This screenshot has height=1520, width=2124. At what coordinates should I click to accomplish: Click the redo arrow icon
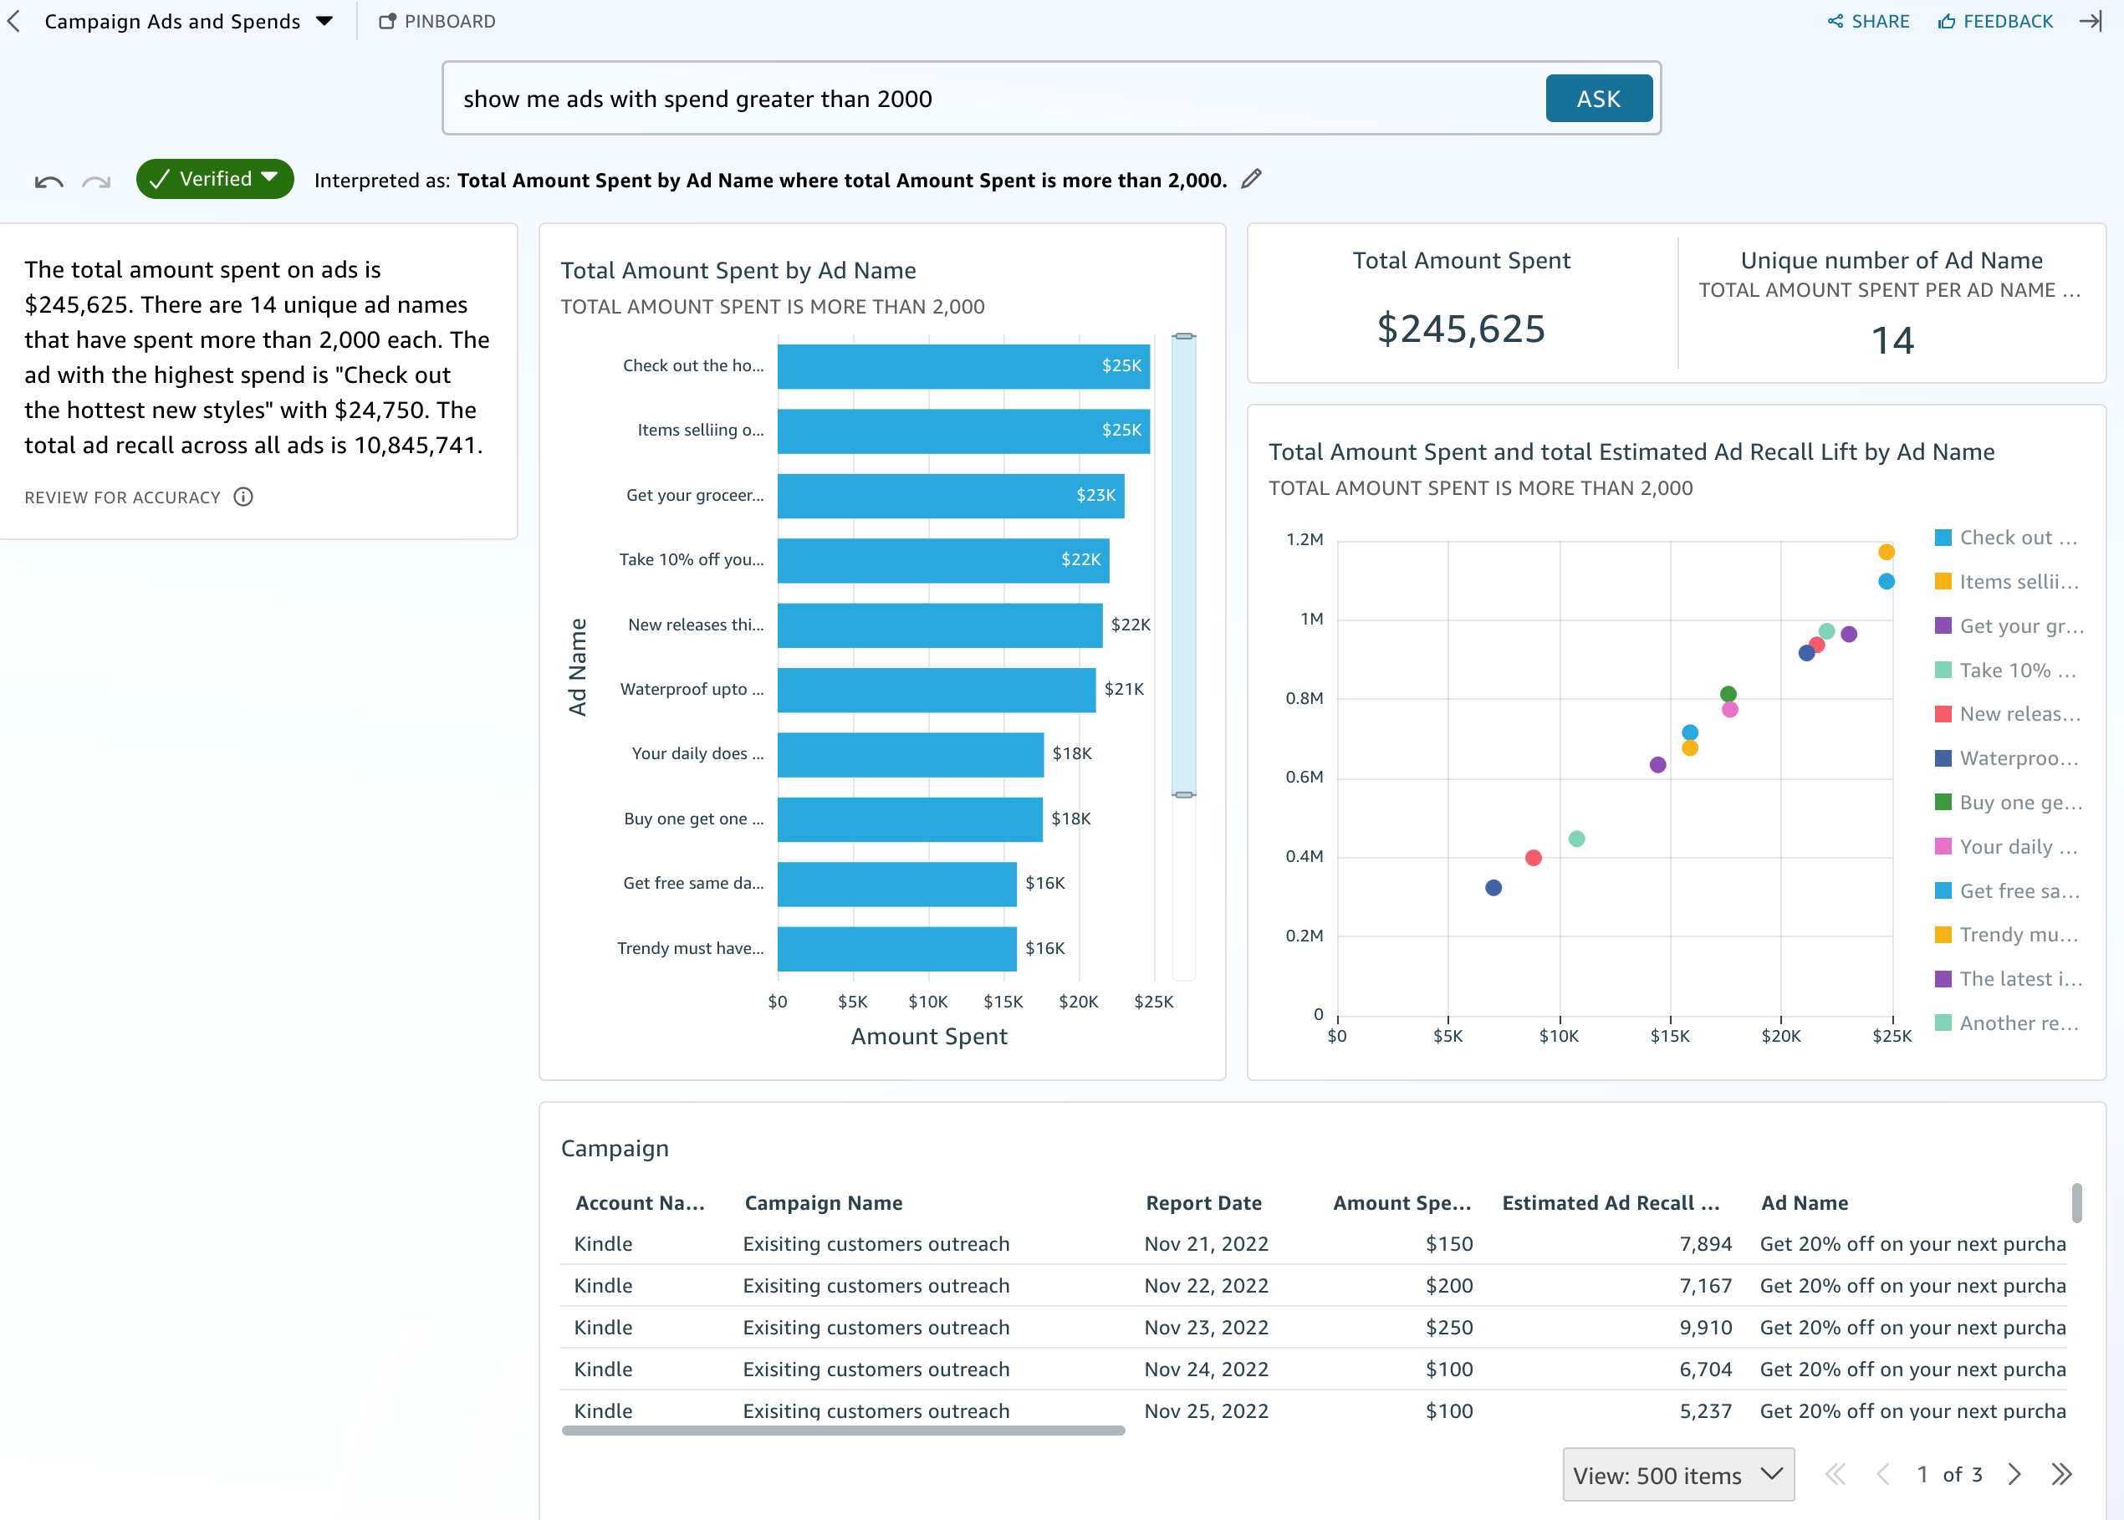point(96,181)
